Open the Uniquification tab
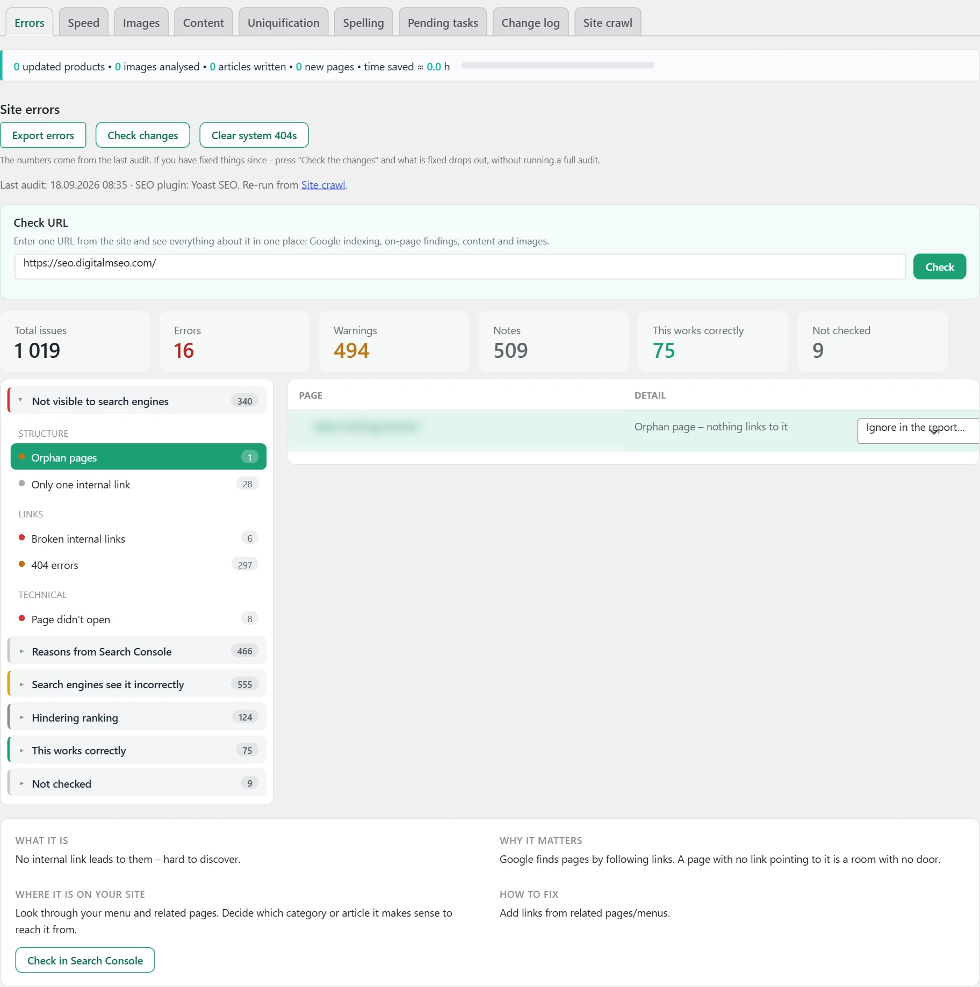 point(283,23)
